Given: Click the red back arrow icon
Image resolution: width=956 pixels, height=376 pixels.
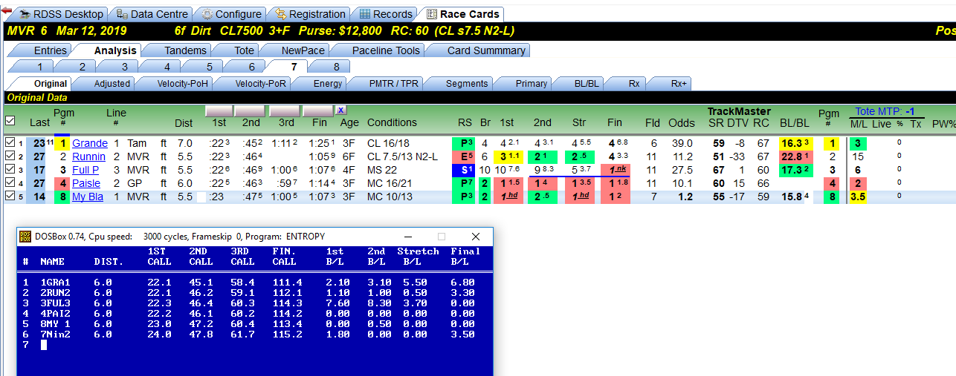Looking at the screenshot, I should tap(5, 9).
